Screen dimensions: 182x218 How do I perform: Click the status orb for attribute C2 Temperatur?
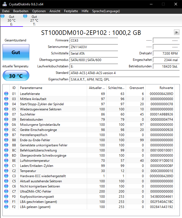click(x=6, y=171)
